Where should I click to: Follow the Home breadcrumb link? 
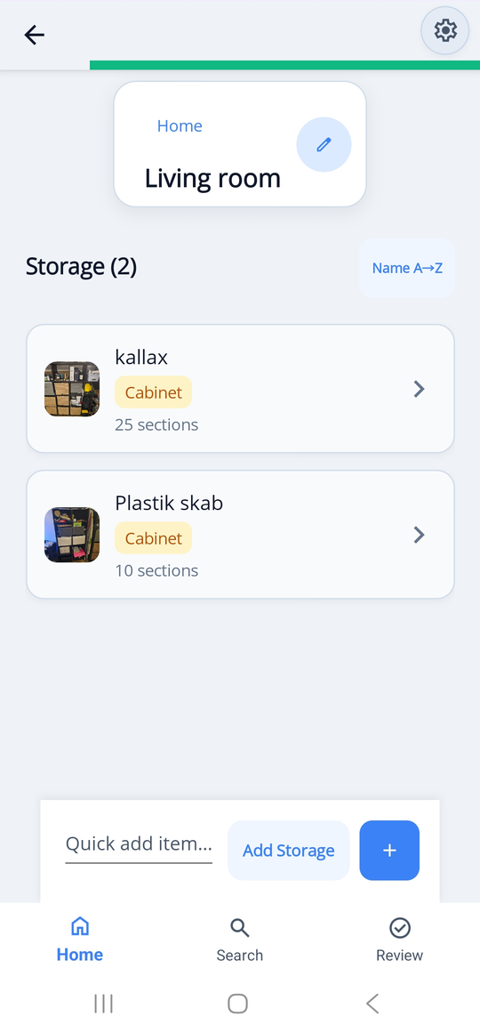(x=180, y=125)
